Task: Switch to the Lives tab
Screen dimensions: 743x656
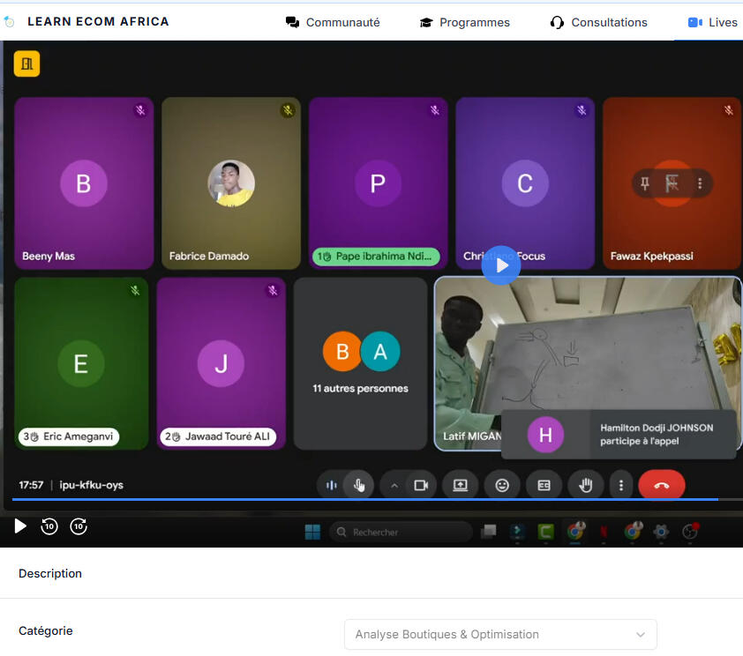Action: [713, 22]
